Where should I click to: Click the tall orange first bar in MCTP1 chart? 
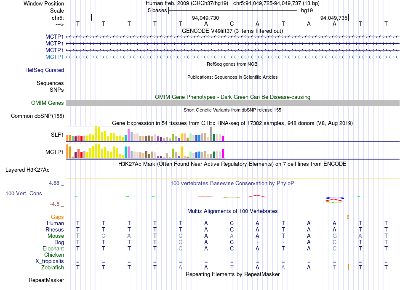[67, 152]
